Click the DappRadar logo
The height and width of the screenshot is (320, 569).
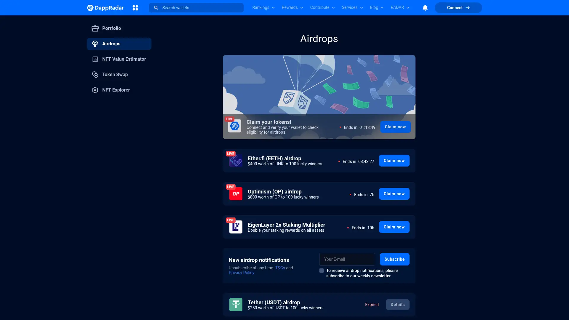105,8
